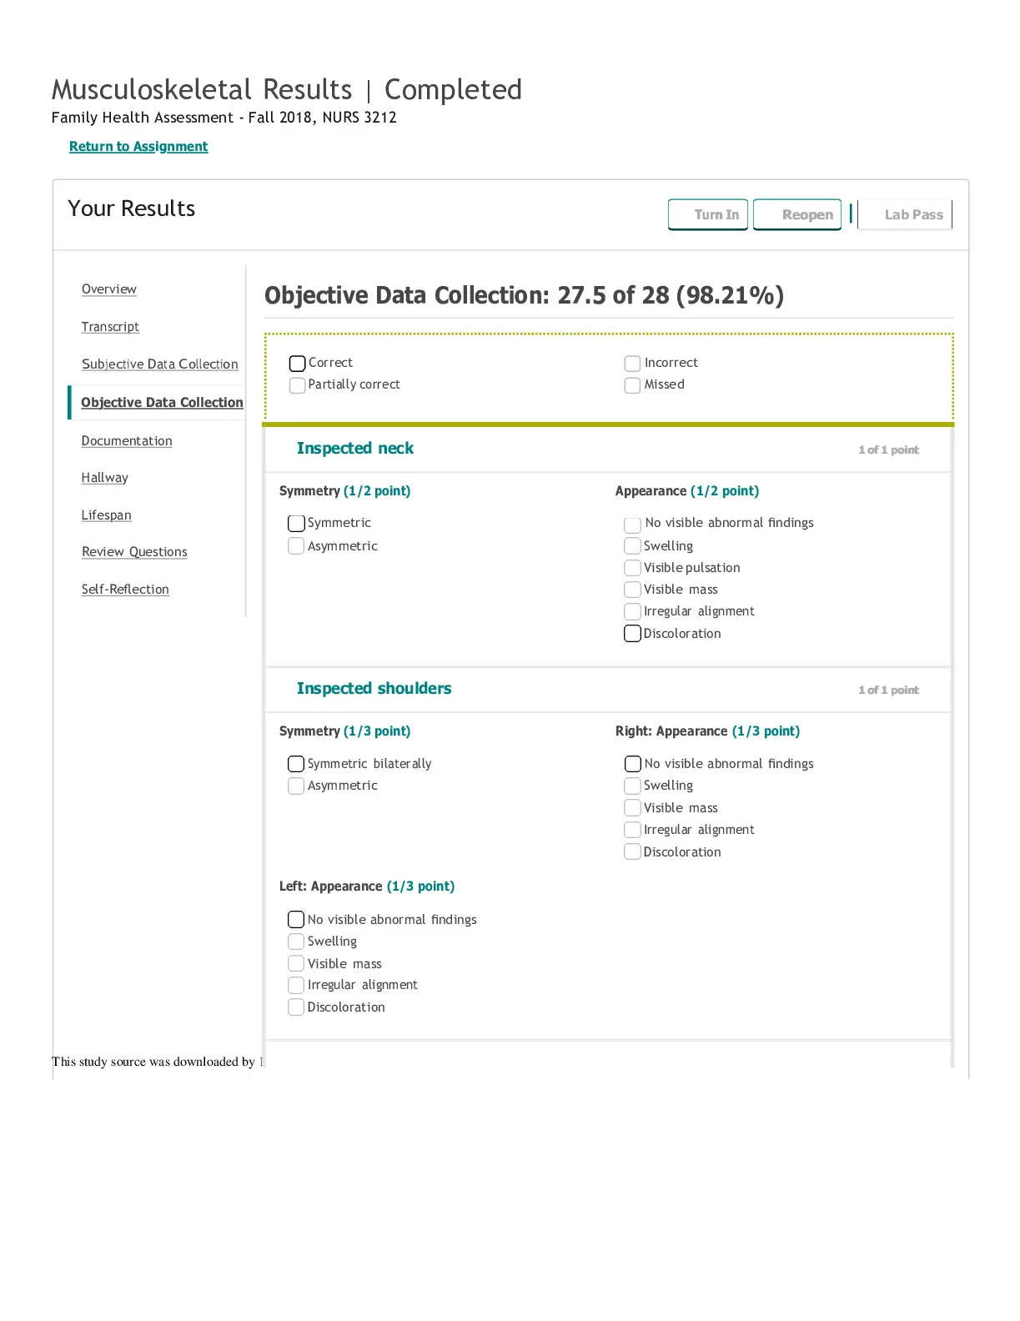Open the Return to Assignment link
1020x1321 pixels.
138,147
